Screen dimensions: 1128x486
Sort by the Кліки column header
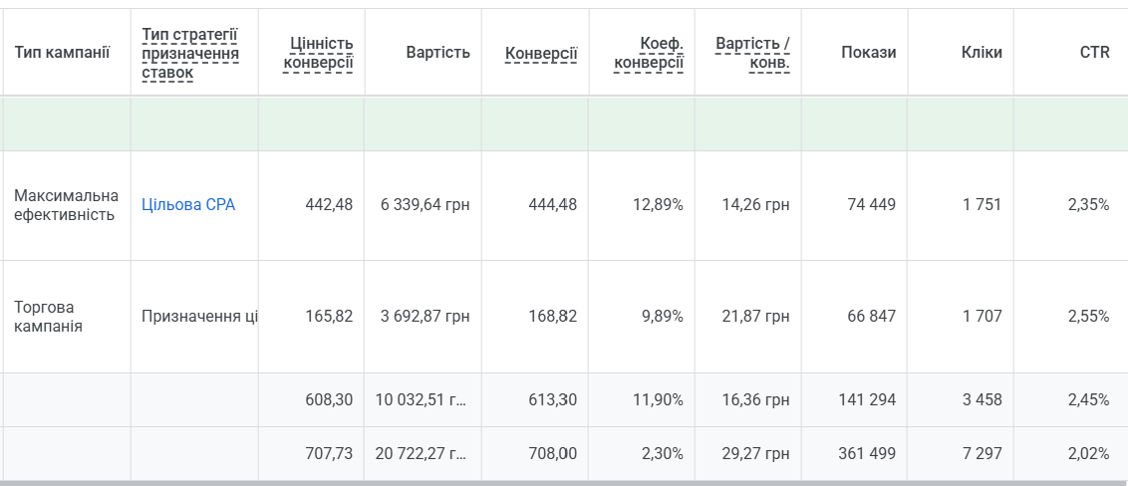tap(982, 53)
